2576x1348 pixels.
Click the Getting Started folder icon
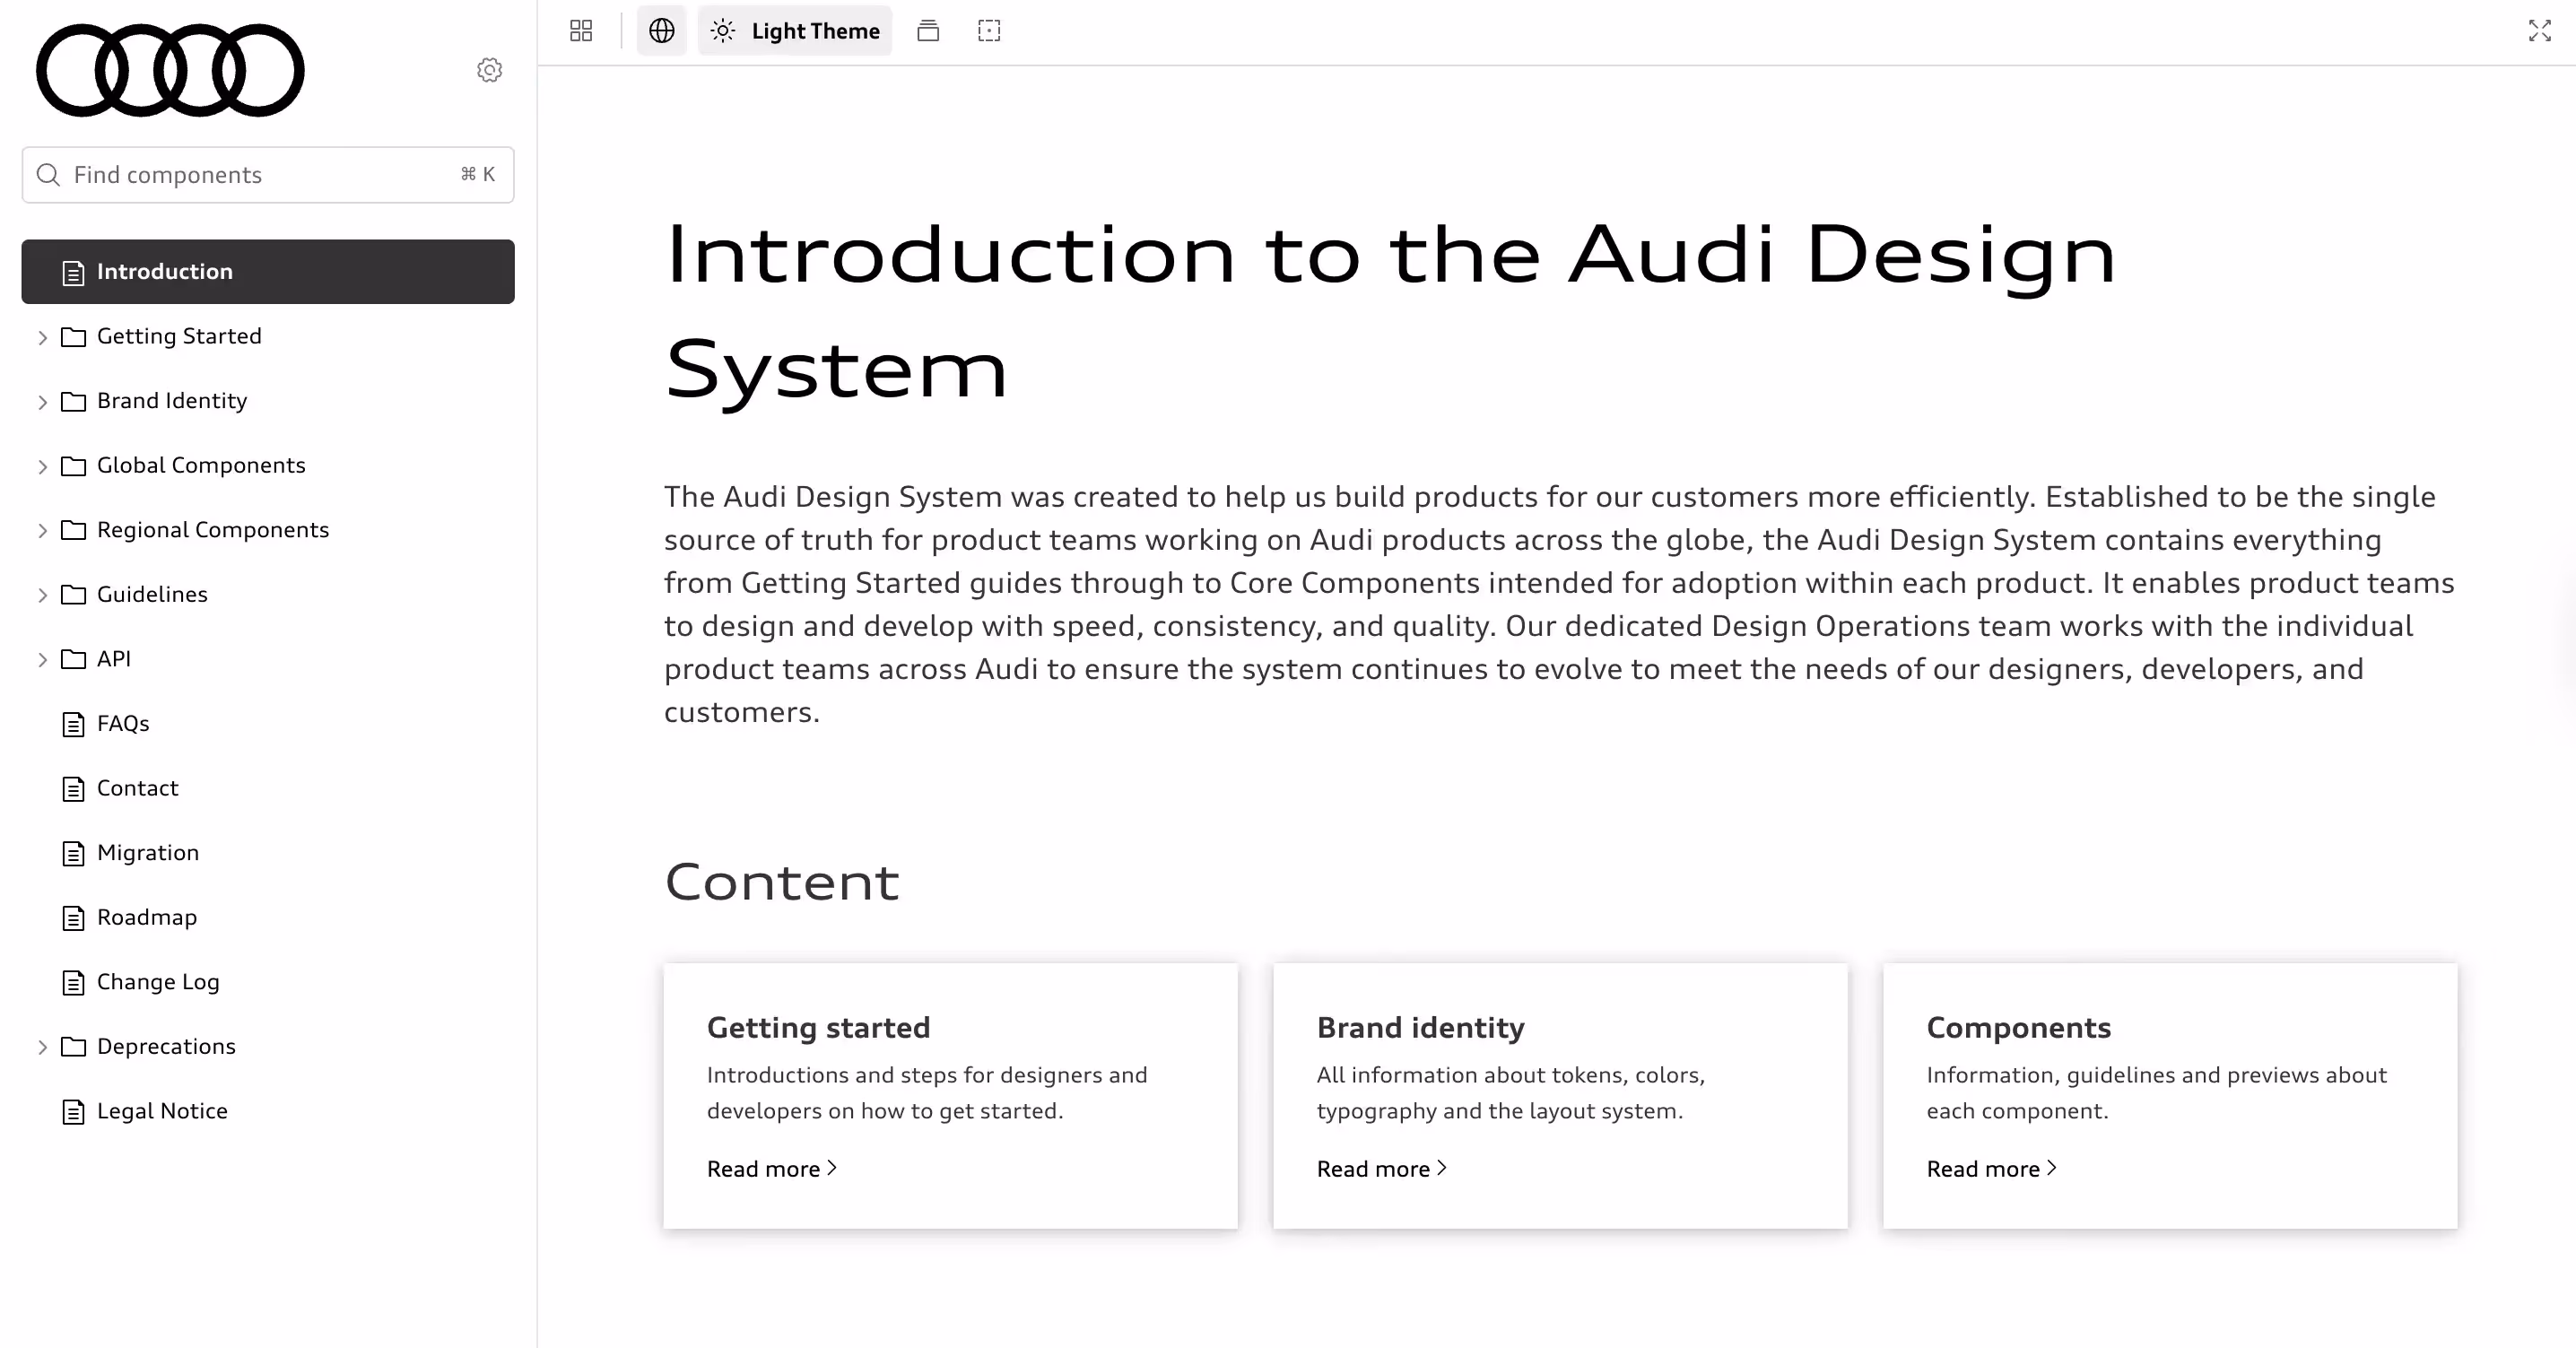[x=73, y=337]
